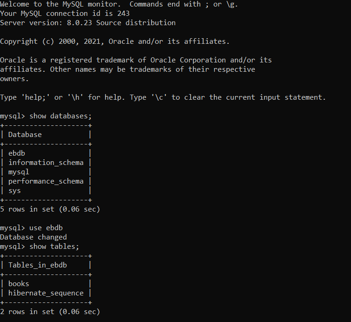Click the information_schema database entry
Screen dimensions: 351x322
pyautogui.click(x=46, y=163)
